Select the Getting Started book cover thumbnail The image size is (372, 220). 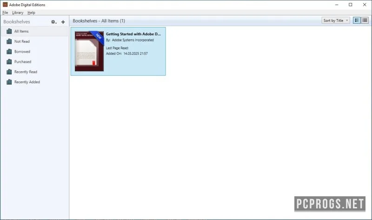(x=89, y=51)
